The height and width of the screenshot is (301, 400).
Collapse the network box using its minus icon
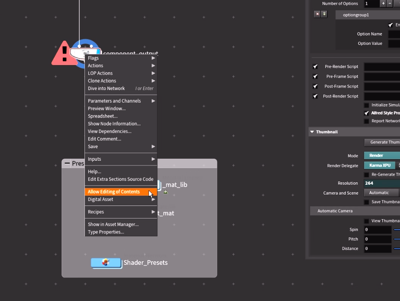click(x=67, y=163)
